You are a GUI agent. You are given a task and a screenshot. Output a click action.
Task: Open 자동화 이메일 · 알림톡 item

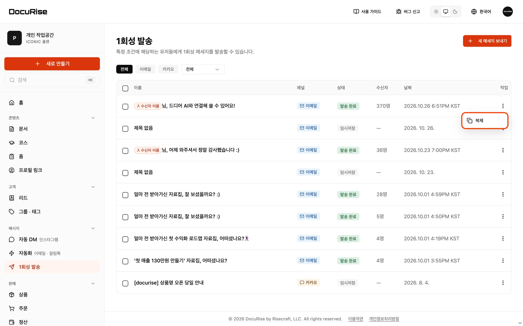click(x=52, y=253)
